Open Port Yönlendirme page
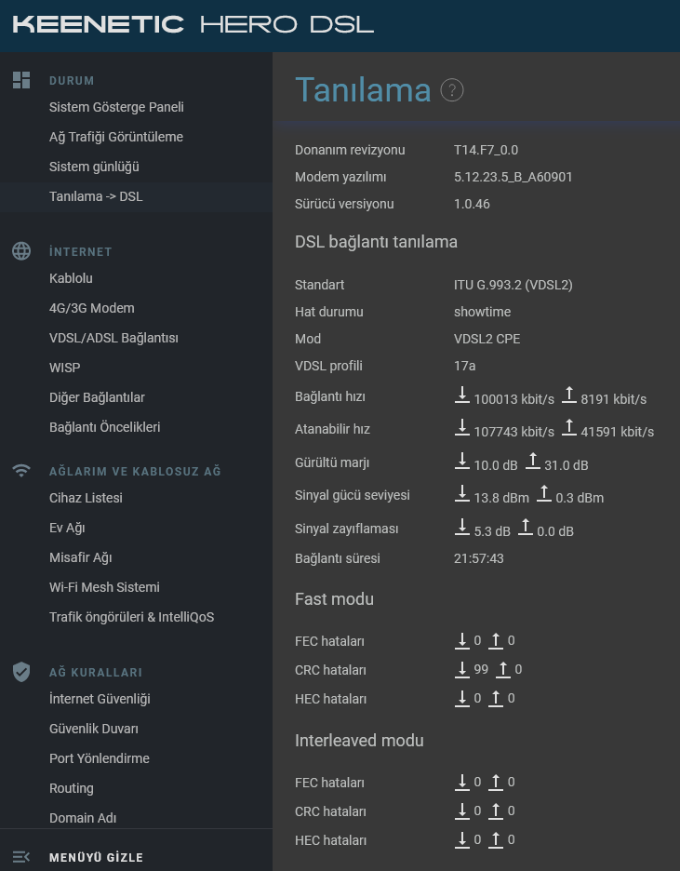 pyautogui.click(x=100, y=758)
